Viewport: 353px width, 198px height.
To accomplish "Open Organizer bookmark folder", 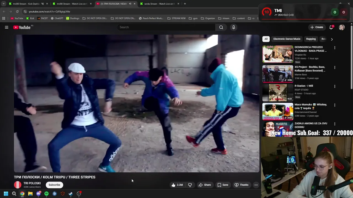I will coord(208,18).
